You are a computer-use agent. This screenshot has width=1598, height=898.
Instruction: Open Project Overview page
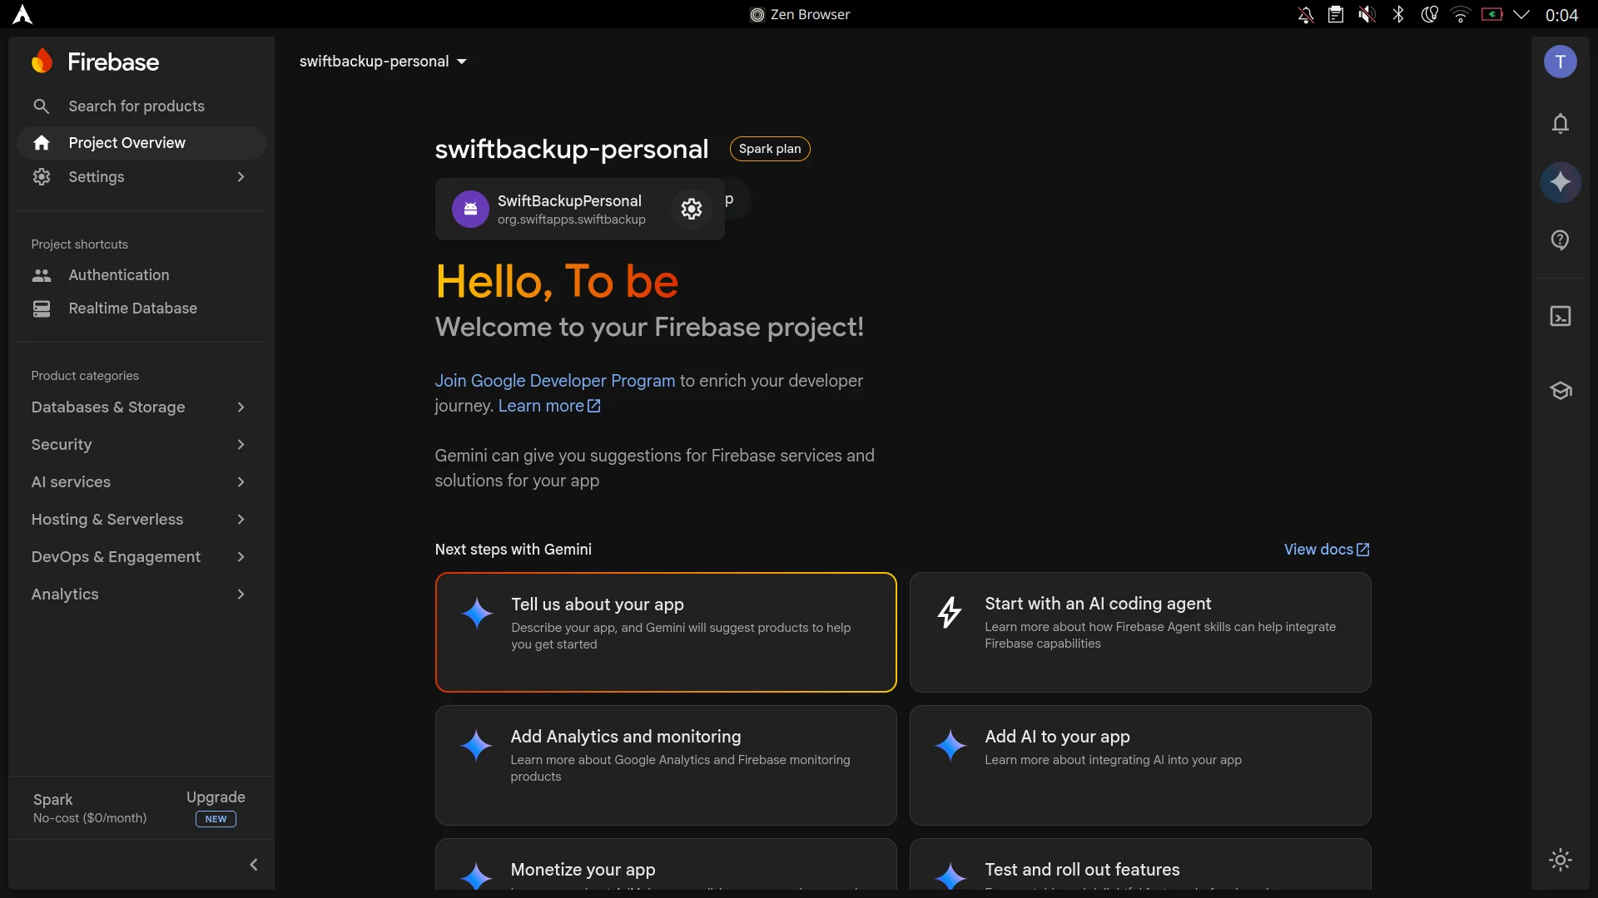coord(141,143)
